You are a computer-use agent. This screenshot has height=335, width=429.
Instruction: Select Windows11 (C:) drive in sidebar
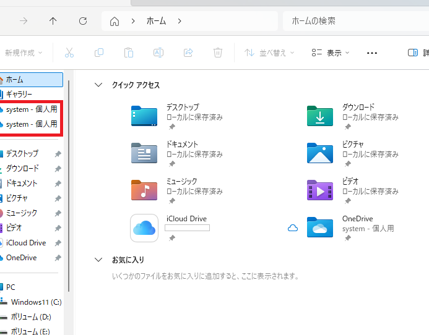(36, 302)
